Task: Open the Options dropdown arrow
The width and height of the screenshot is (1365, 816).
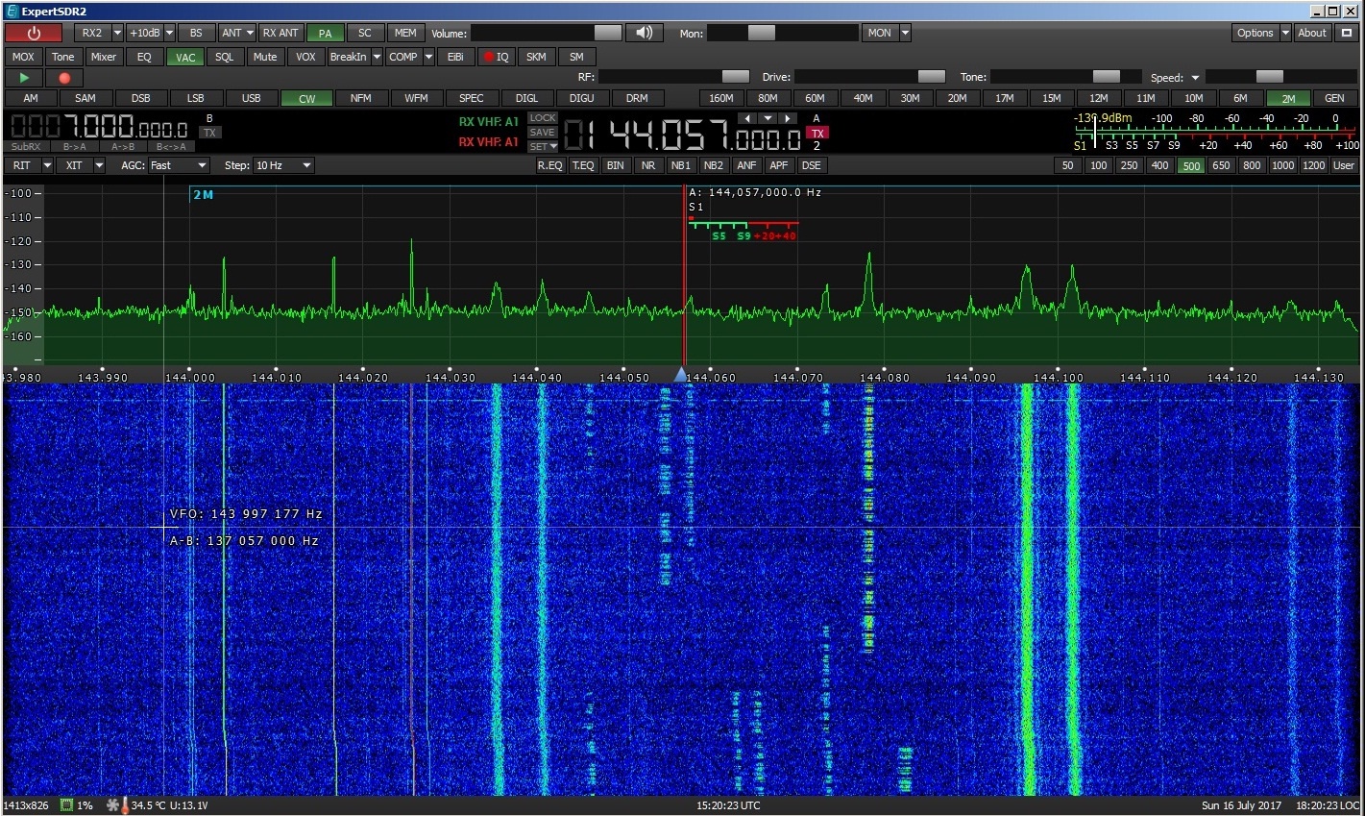Action: (1285, 33)
